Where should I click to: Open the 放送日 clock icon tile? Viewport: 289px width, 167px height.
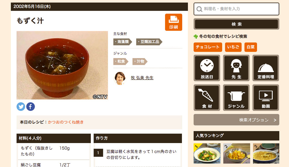coord(207,68)
